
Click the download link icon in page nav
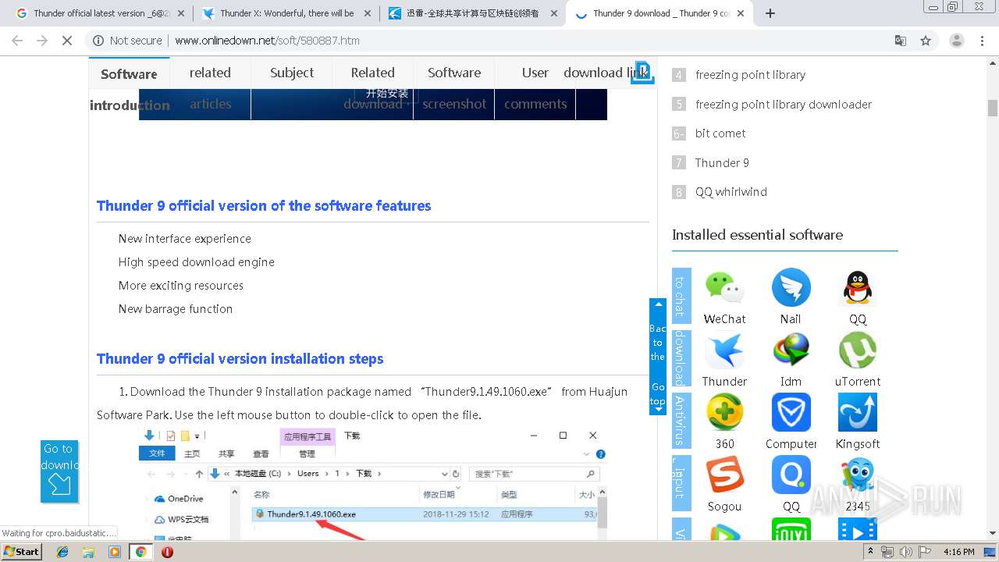click(642, 72)
